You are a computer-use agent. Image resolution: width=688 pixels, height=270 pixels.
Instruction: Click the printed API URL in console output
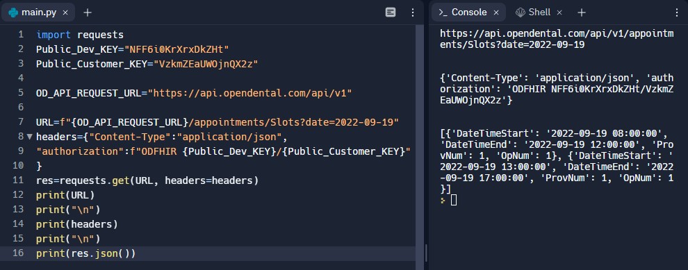coord(557,40)
